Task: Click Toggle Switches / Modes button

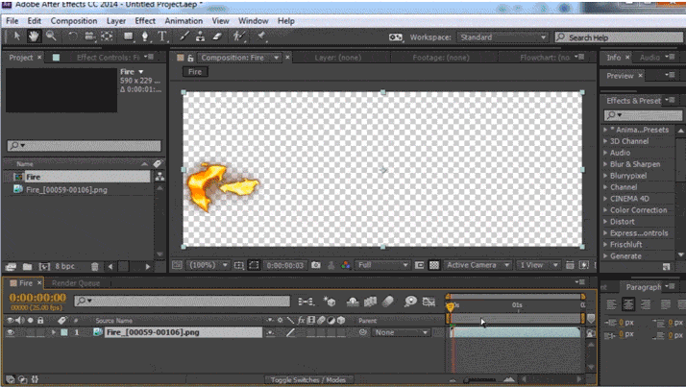Action: pos(308,379)
